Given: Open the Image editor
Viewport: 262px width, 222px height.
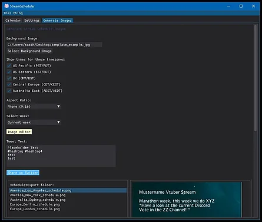Looking at the screenshot, I should pyautogui.click(x=19, y=132).
